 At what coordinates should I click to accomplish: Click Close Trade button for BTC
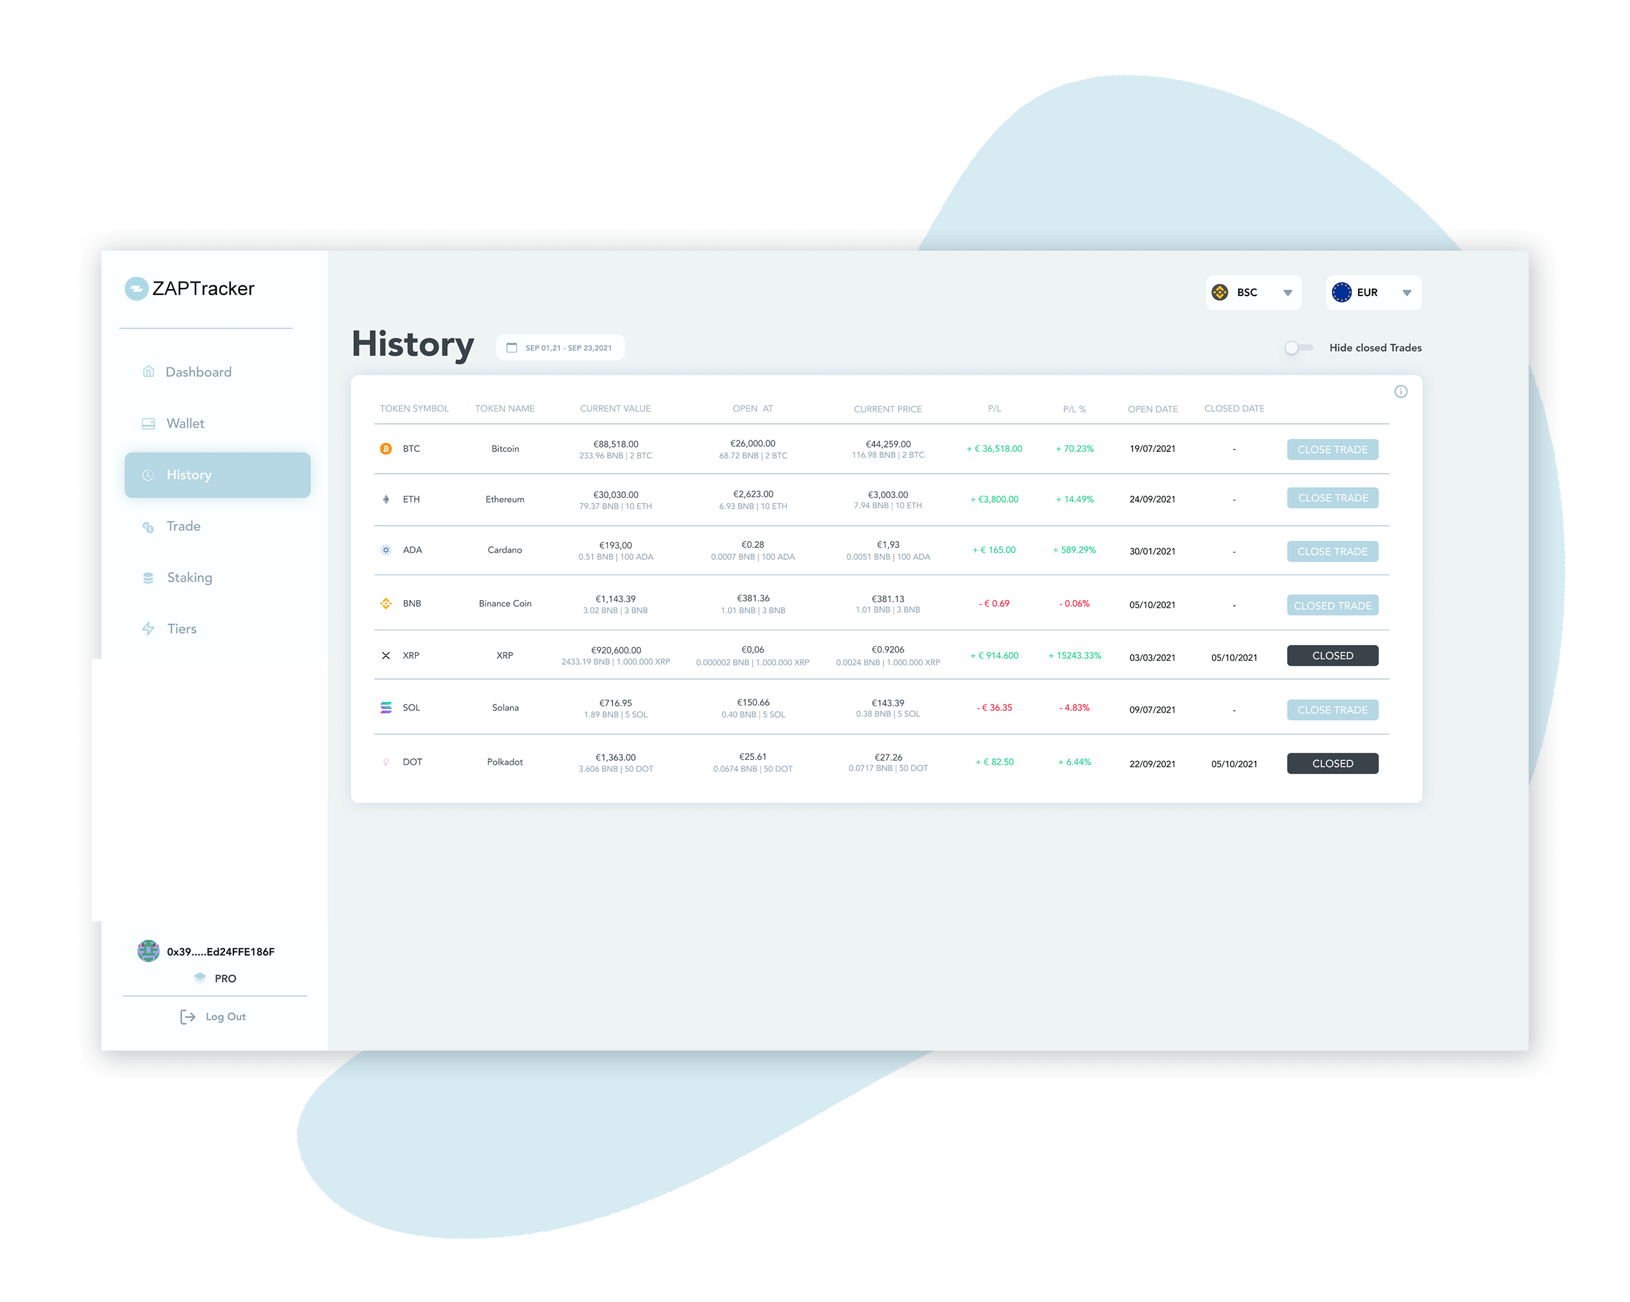[x=1332, y=449]
